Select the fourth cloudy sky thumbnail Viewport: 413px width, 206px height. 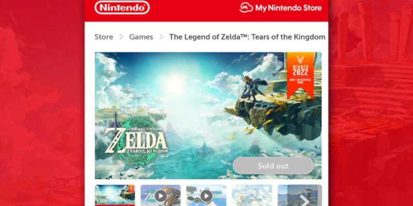click(252, 196)
